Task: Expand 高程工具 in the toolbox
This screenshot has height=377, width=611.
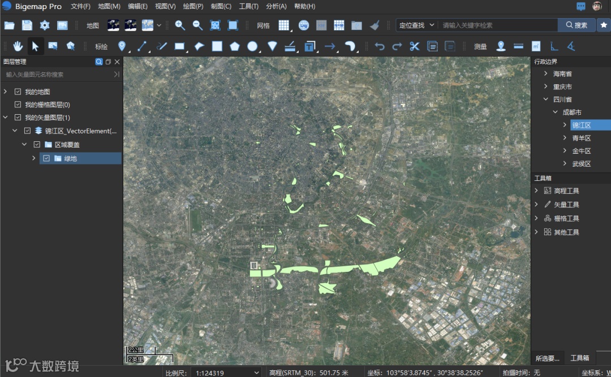Action: click(536, 191)
